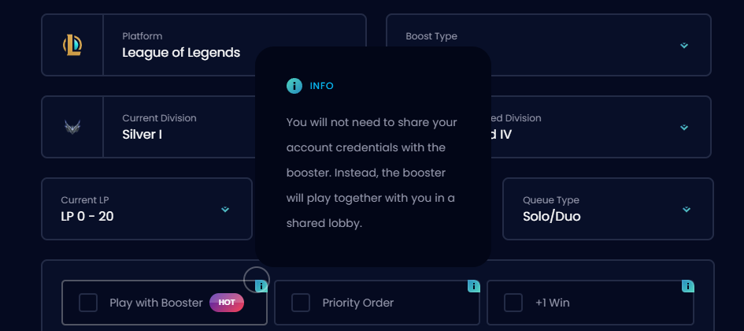Click the info icon on Play with Booster
The image size is (744, 331).
click(x=261, y=286)
